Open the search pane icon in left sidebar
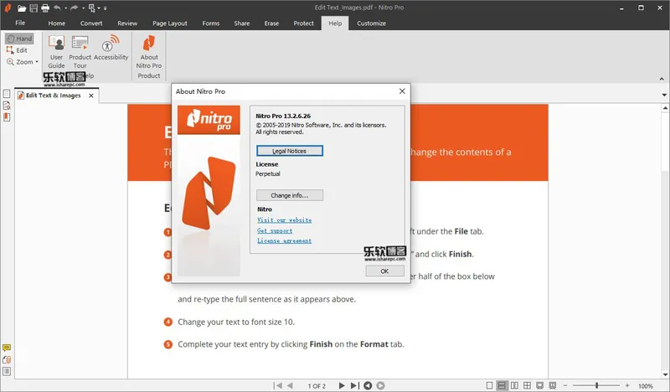 click(7, 106)
